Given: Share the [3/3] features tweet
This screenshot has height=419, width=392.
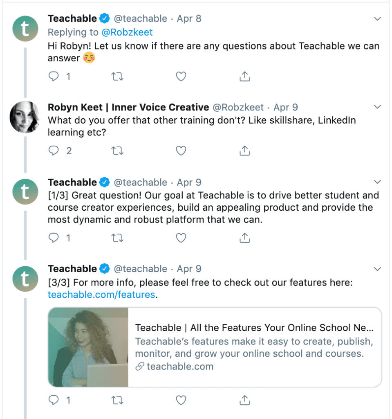Looking at the screenshot, I should (244, 400).
